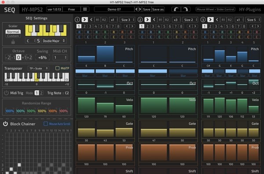Select Midi Trig Mode 2
264x174 pixels.
tap(41, 93)
